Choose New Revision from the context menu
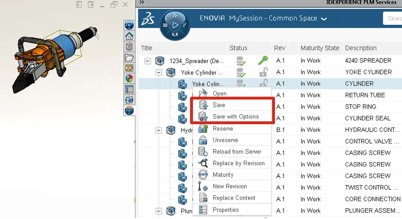 coord(232,186)
